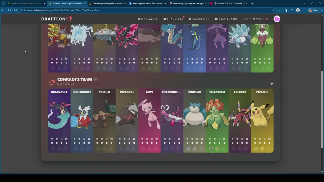Click Conrad!'s team logo icon
The width and height of the screenshot is (324, 182).
pyautogui.click(x=52, y=82)
